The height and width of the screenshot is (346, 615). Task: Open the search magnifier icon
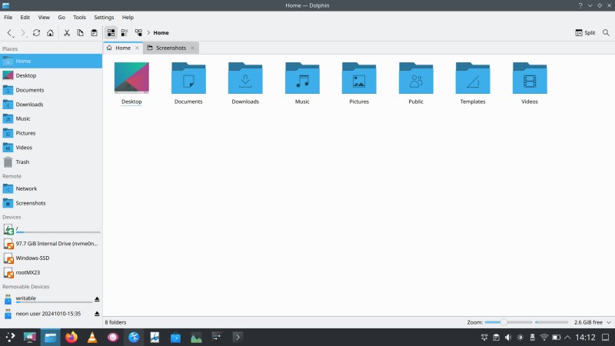(606, 33)
